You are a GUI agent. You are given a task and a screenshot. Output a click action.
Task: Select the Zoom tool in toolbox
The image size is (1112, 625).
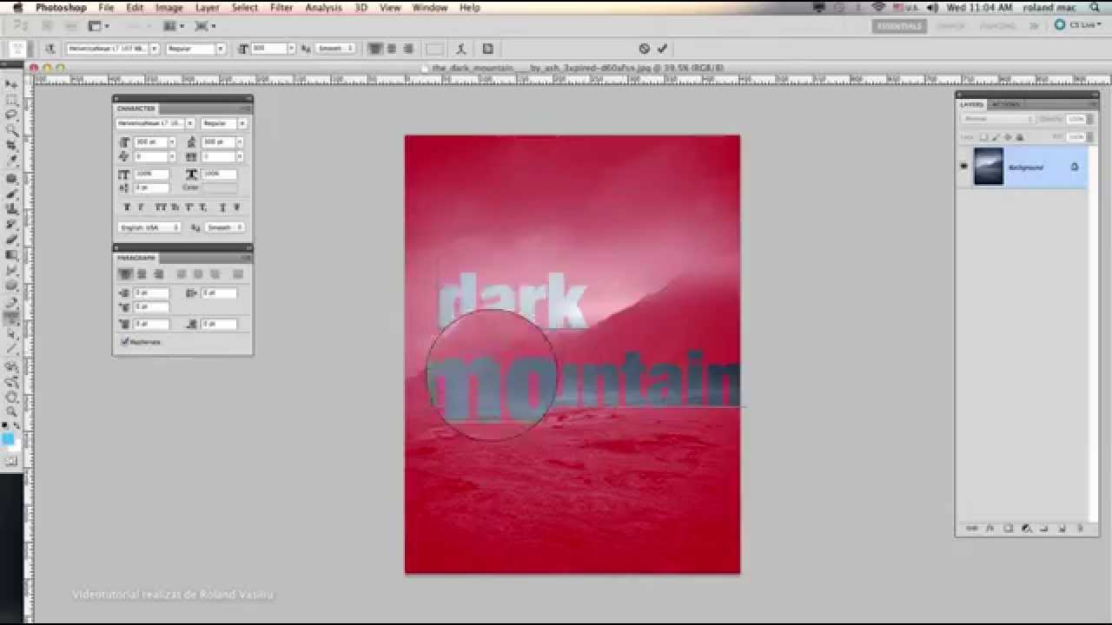(11, 411)
